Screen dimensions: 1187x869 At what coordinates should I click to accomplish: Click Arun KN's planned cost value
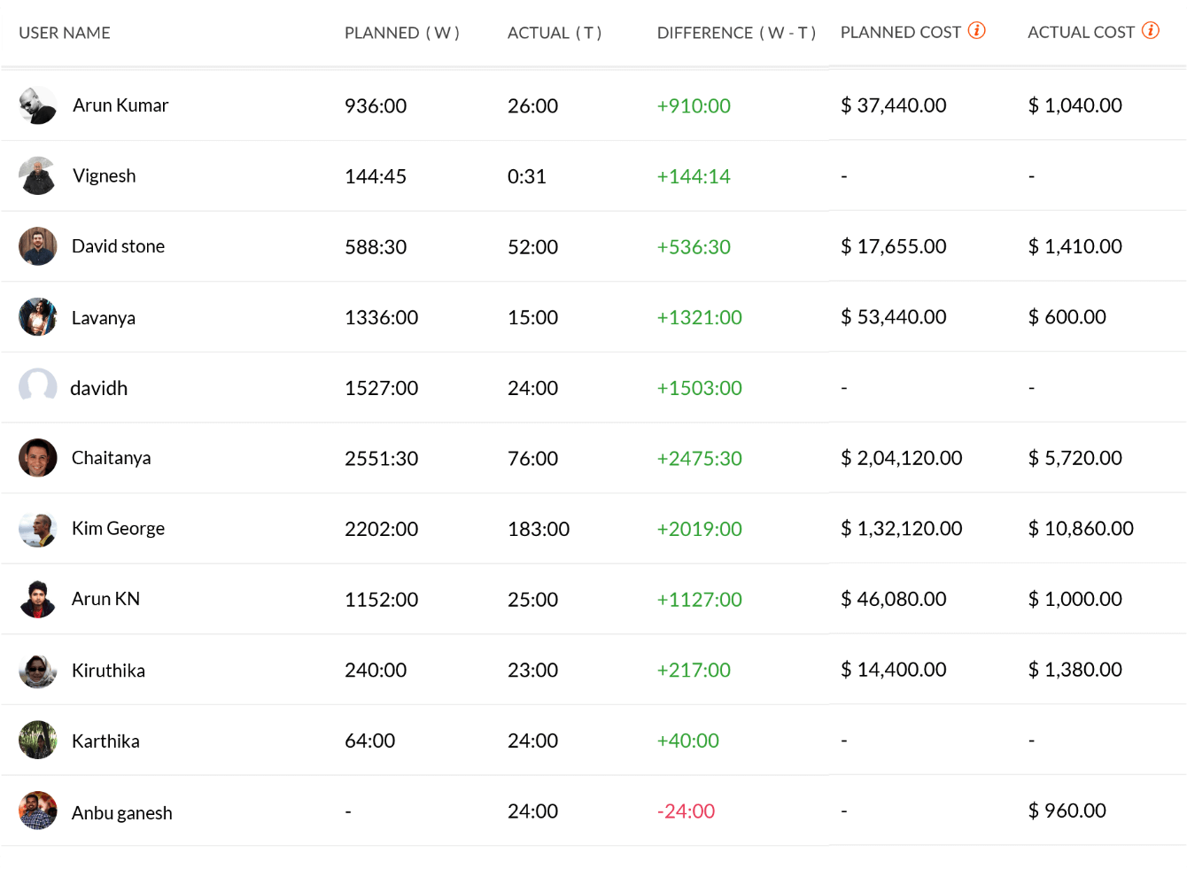click(893, 599)
